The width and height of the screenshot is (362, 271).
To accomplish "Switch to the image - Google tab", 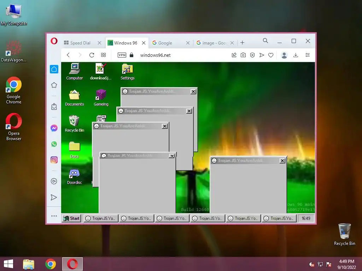I will [215, 43].
